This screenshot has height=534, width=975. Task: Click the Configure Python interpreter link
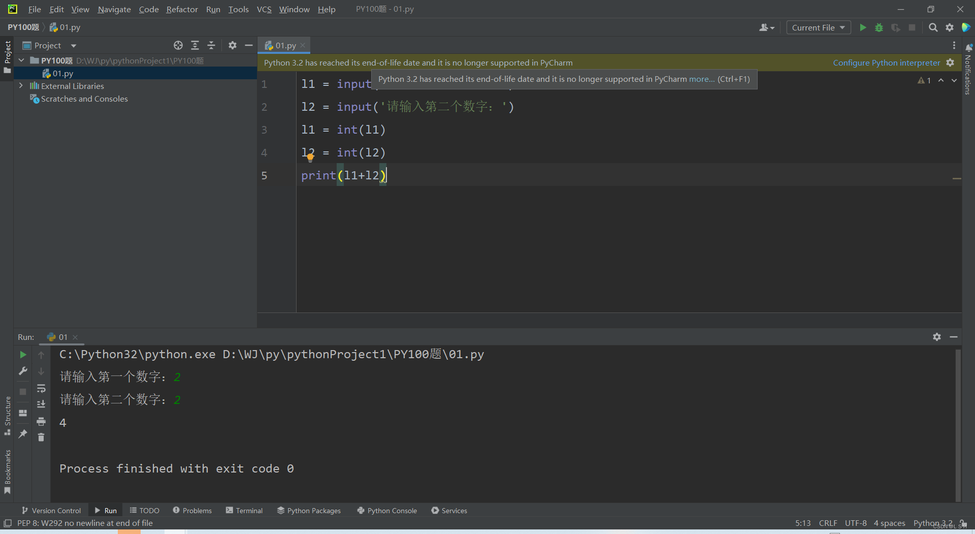click(x=886, y=62)
